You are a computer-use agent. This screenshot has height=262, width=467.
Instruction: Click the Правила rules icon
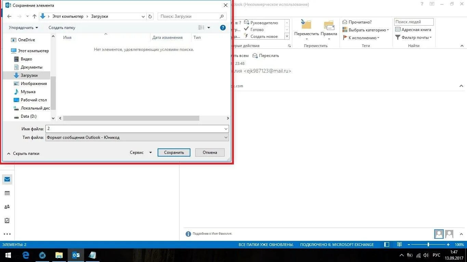329,25
